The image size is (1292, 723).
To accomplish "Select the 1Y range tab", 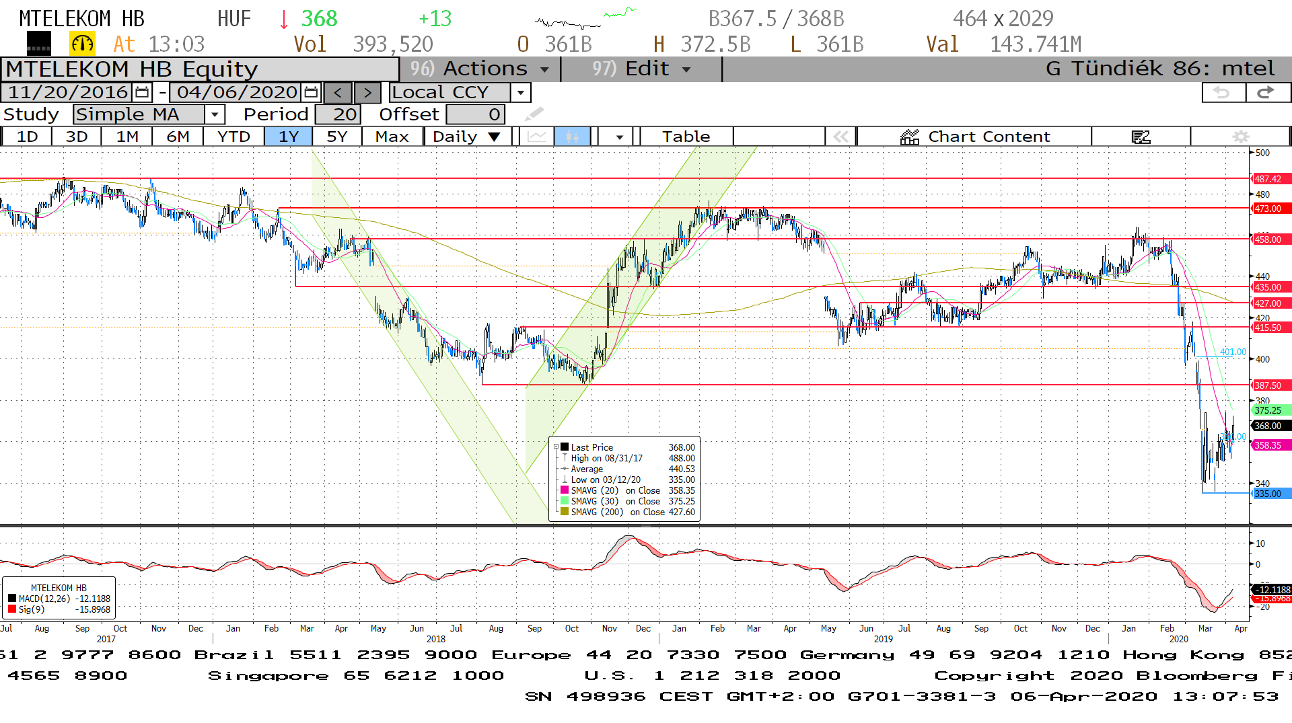I will pyautogui.click(x=289, y=137).
